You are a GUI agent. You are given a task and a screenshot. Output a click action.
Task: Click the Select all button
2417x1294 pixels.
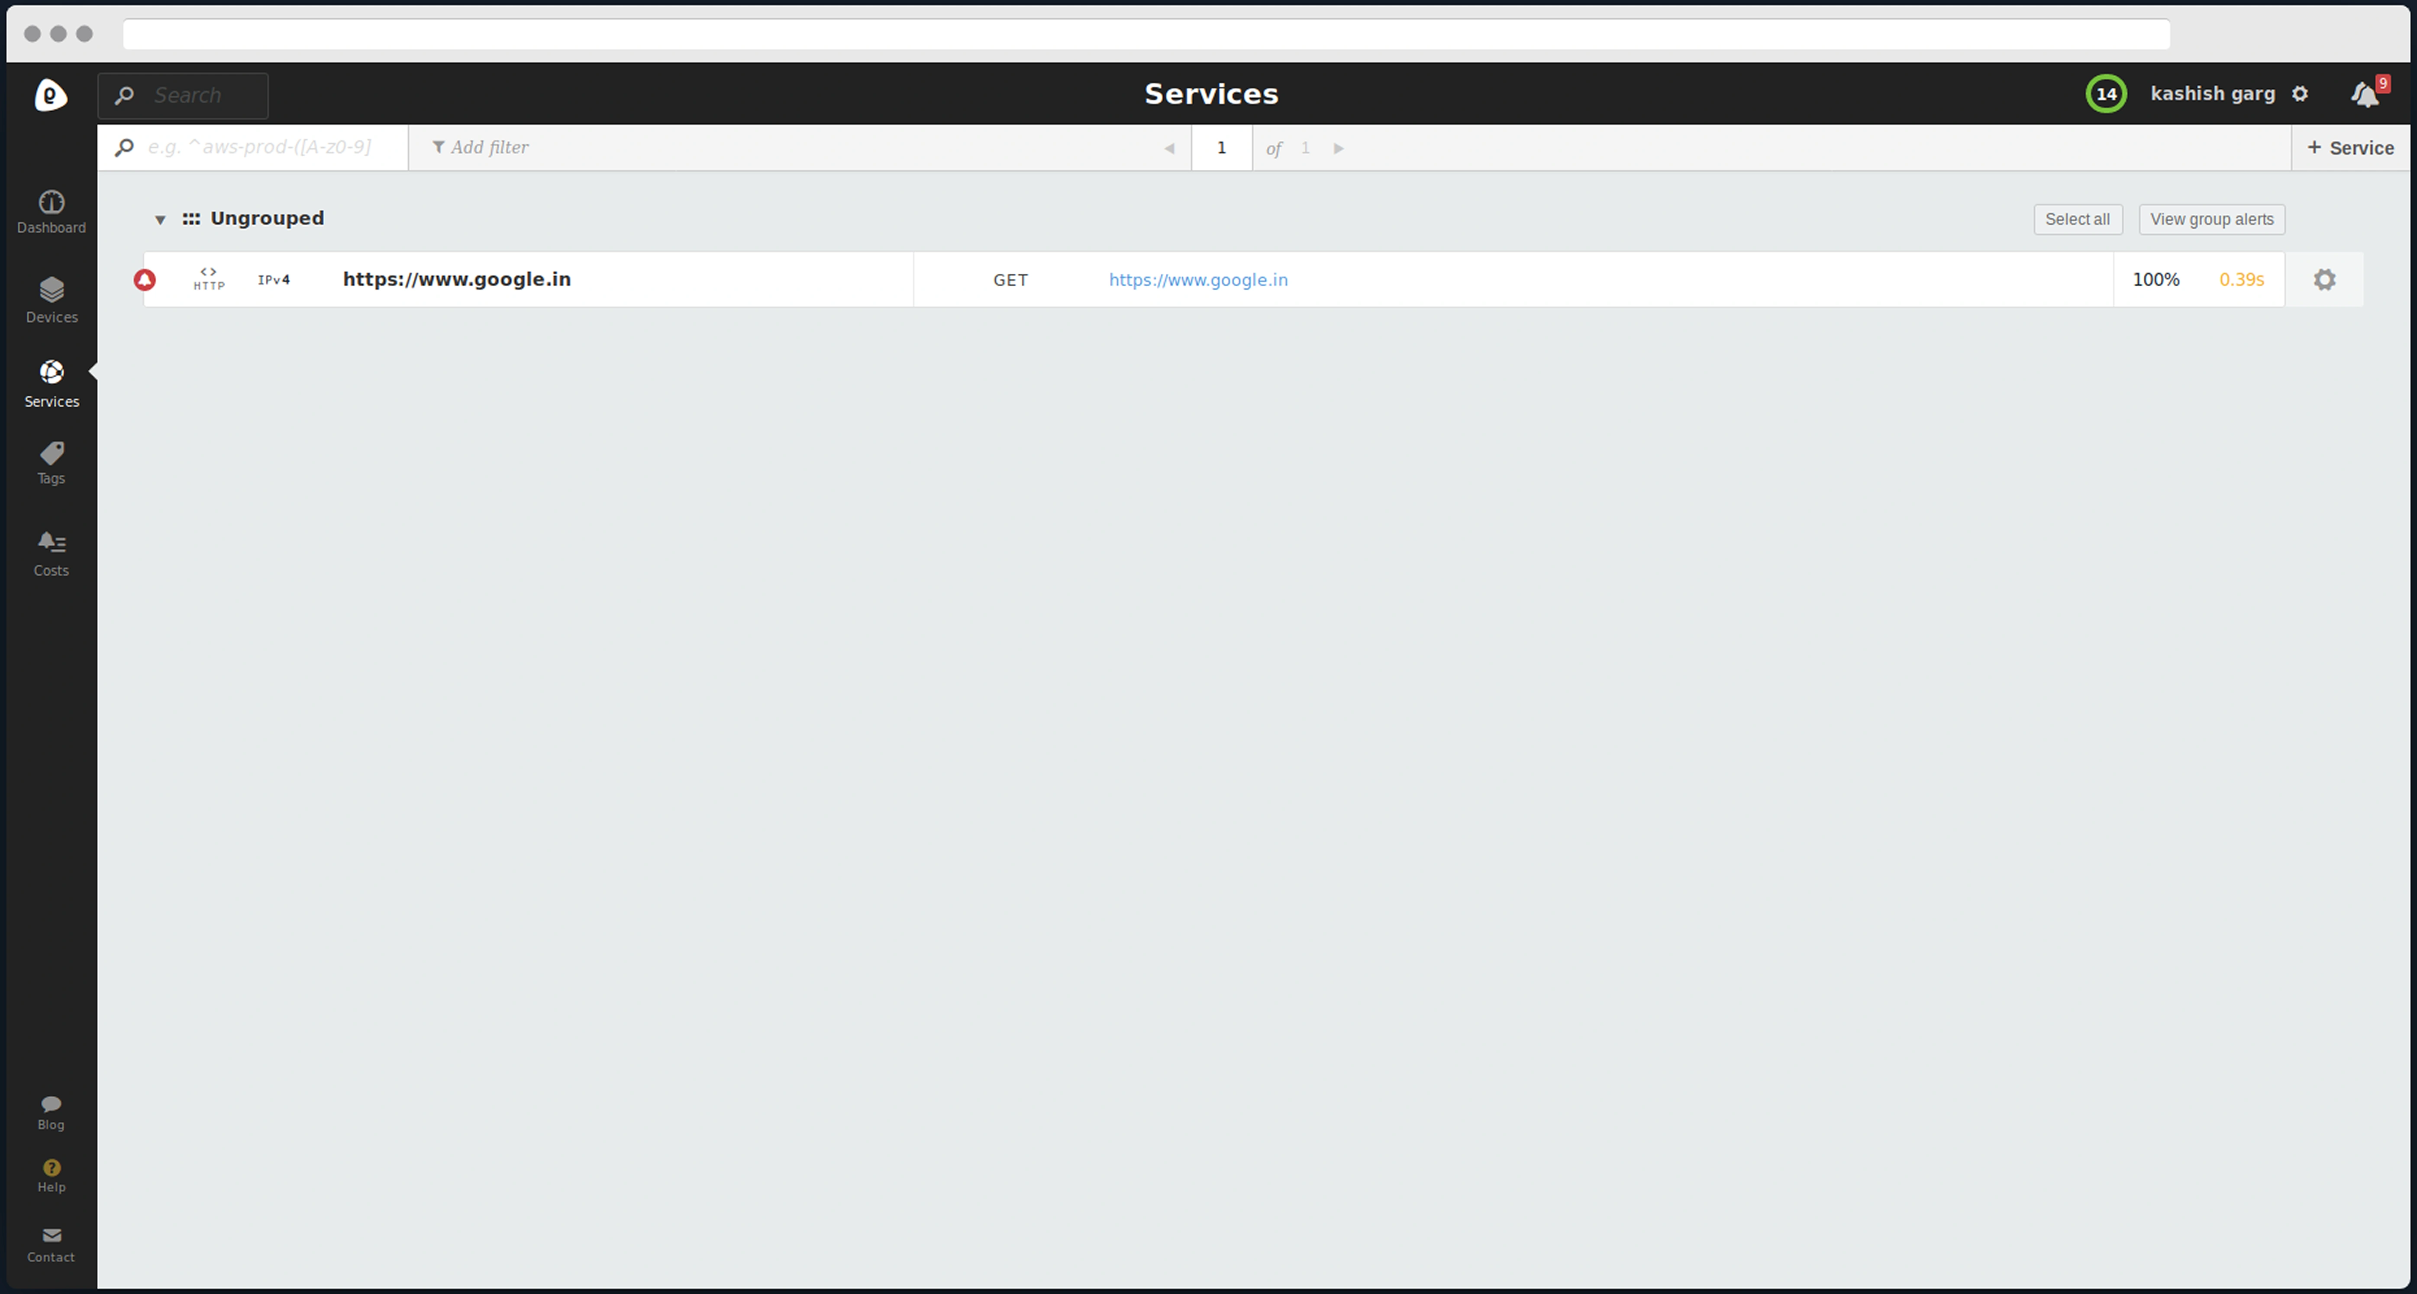[2077, 220]
